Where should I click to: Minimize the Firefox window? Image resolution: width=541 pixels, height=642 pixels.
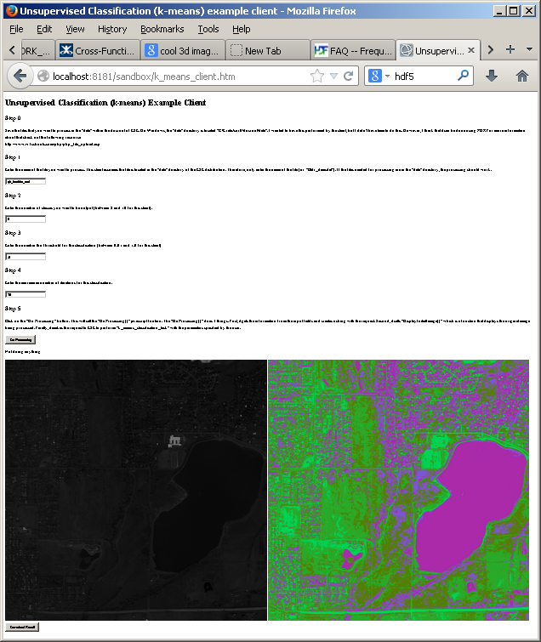(498, 11)
